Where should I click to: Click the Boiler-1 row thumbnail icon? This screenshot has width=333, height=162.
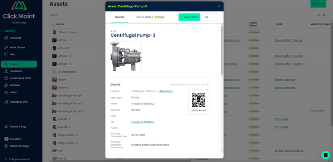pyautogui.click(x=54, y=80)
